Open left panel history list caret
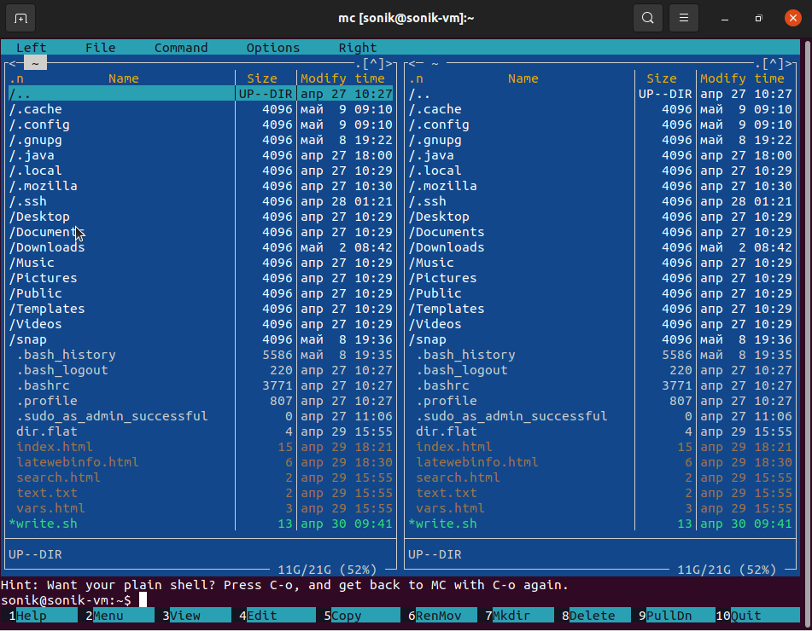Image resolution: width=812 pixels, height=631 pixels. click(372, 63)
